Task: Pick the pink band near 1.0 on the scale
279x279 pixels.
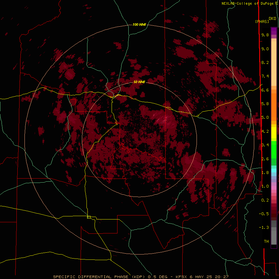Action: click(x=274, y=188)
